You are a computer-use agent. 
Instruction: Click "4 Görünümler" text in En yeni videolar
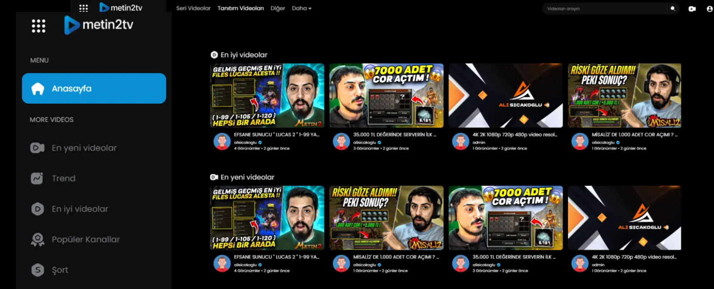point(247,271)
